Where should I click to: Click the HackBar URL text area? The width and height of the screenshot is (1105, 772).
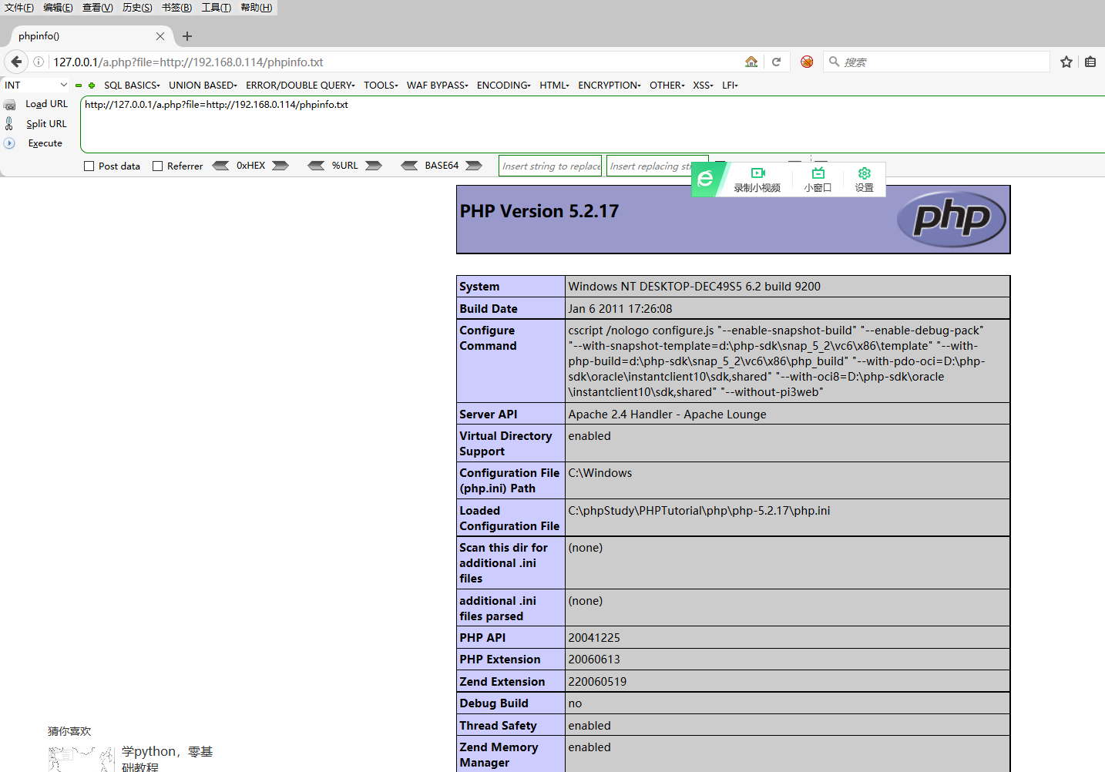(593, 125)
